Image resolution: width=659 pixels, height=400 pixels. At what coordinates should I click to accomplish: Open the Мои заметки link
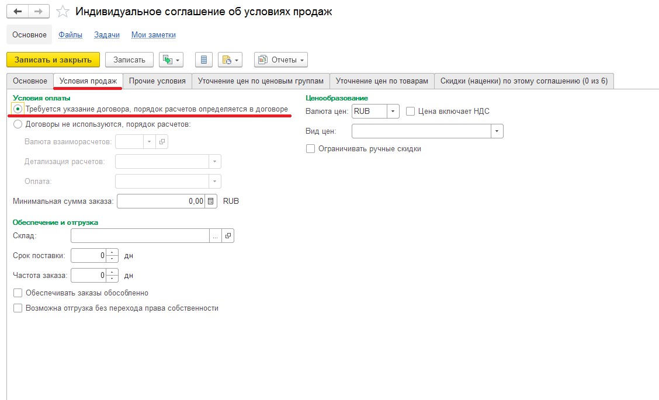point(154,35)
